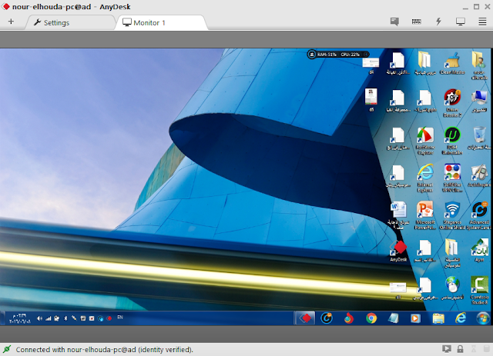Select the d5 image thumbnail file
Image resolution: width=493 pixels, height=356 pixels.
(x=371, y=100)
